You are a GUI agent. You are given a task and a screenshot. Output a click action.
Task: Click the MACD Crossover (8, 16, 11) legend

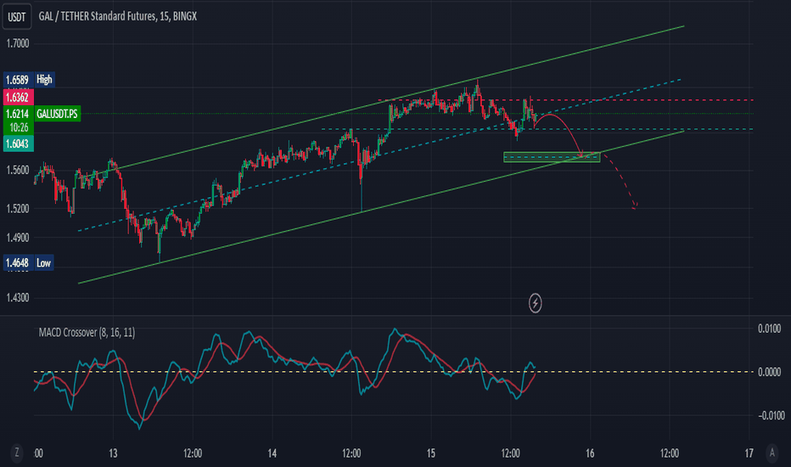87,332
